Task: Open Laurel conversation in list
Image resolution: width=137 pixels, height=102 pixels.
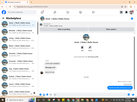Action: point(18,85)
